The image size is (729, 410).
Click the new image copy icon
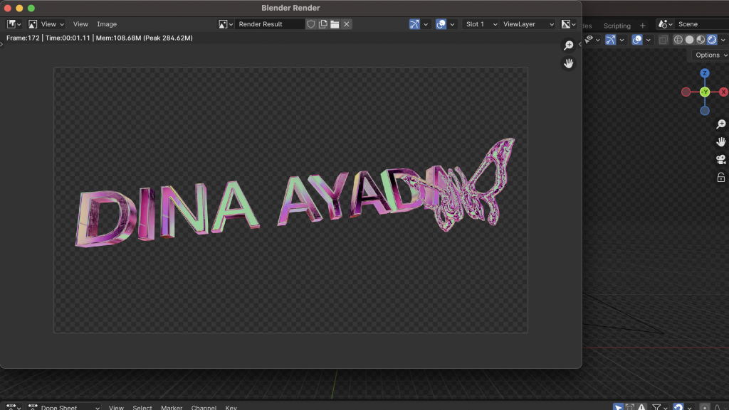pyautogui.click(x=322, y=24)
